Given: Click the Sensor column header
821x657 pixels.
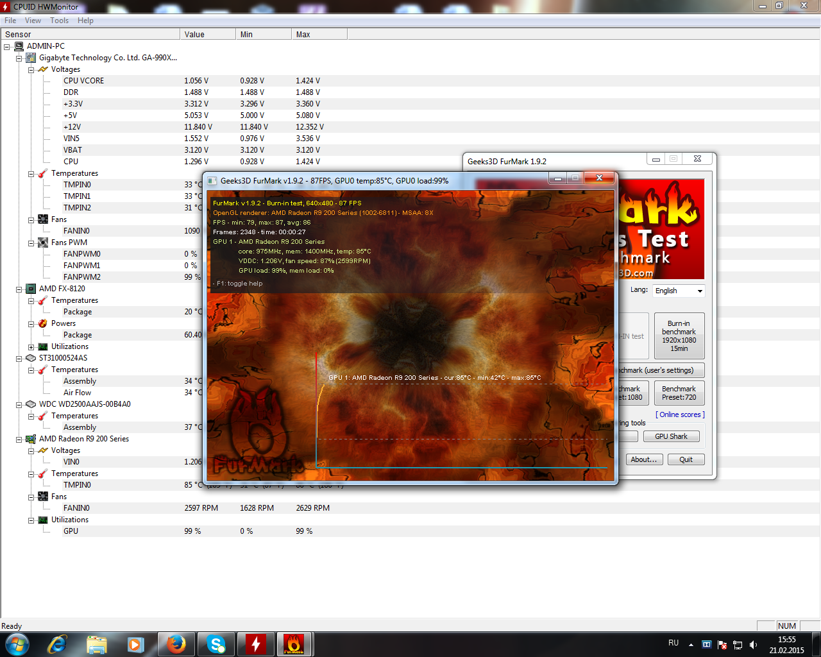Looking at the screenshot, I should pos(90,35).
